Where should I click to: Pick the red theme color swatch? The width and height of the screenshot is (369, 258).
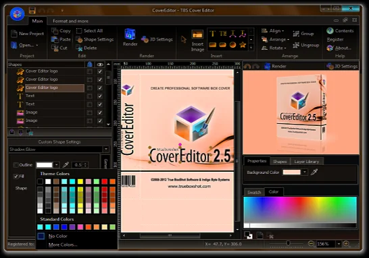tap(105, 181)
